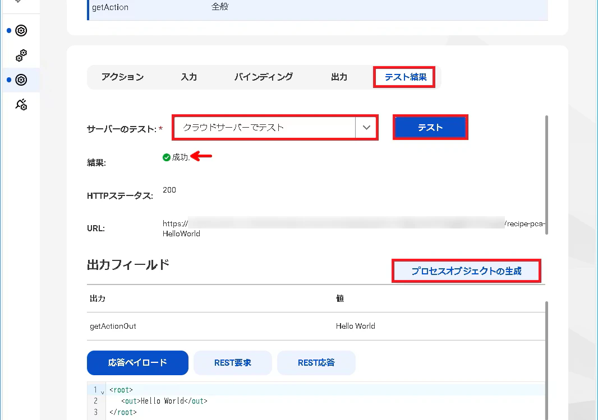Click the test results panel scrollbar
This screenshot has height=420, width=598.
546,175
